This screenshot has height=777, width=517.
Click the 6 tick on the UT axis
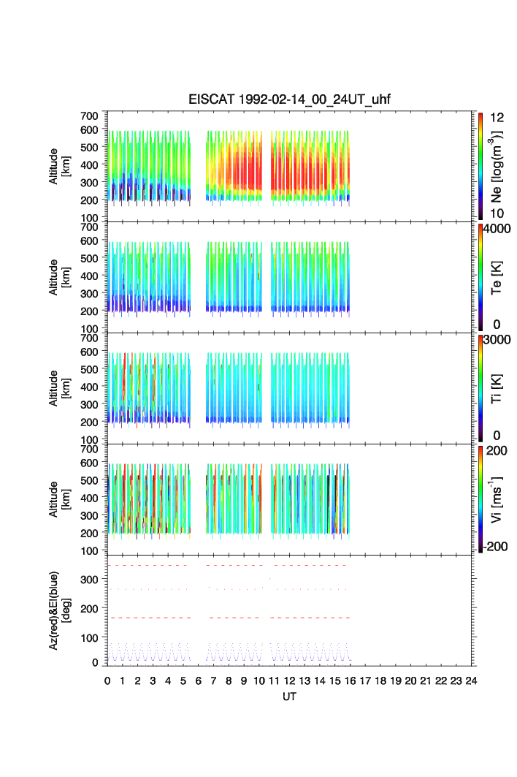click(x=199, y=681)
